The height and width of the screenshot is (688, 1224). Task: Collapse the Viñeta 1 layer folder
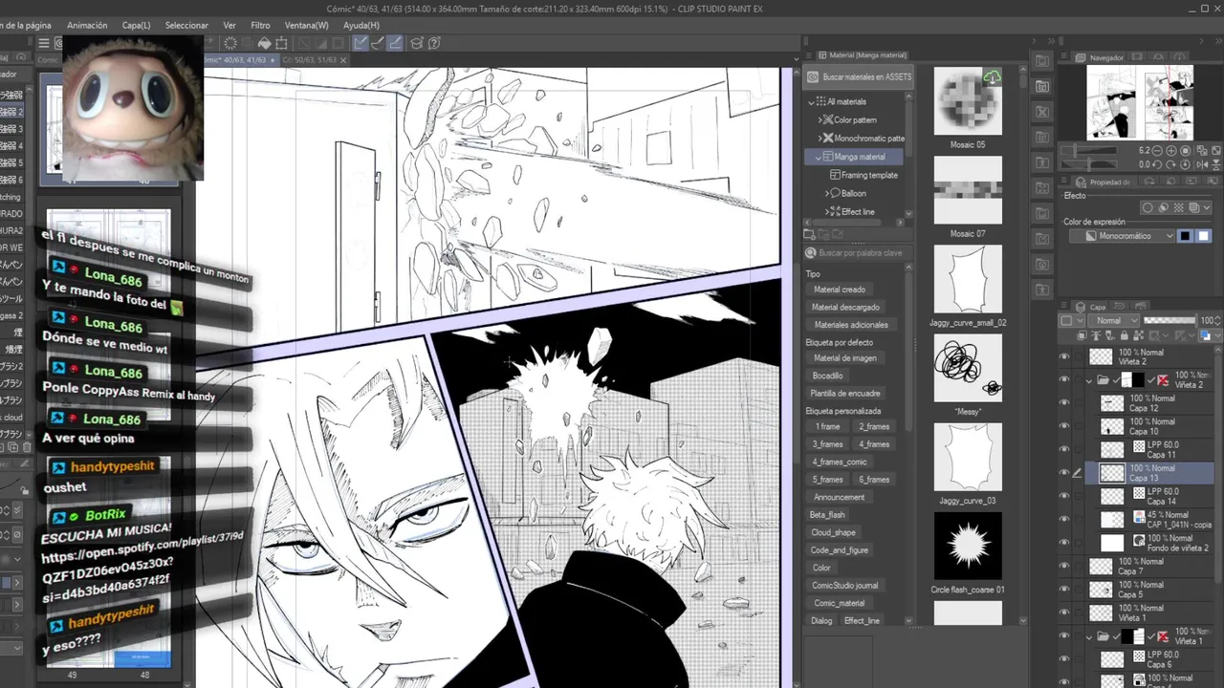[x=1089, y=635]
